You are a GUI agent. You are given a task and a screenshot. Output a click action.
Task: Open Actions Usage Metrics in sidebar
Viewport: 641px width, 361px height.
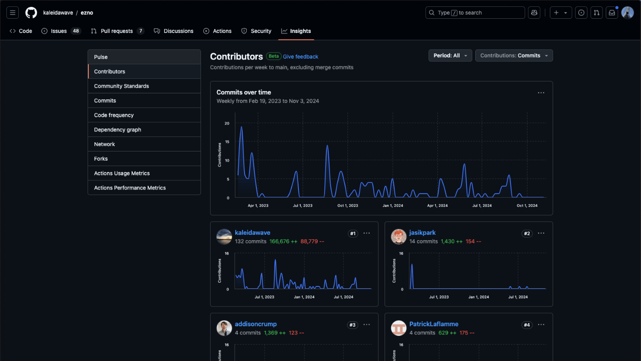144,173
